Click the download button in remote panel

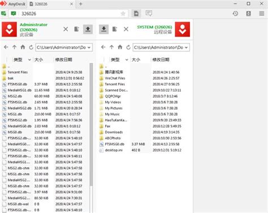(103, 29)
